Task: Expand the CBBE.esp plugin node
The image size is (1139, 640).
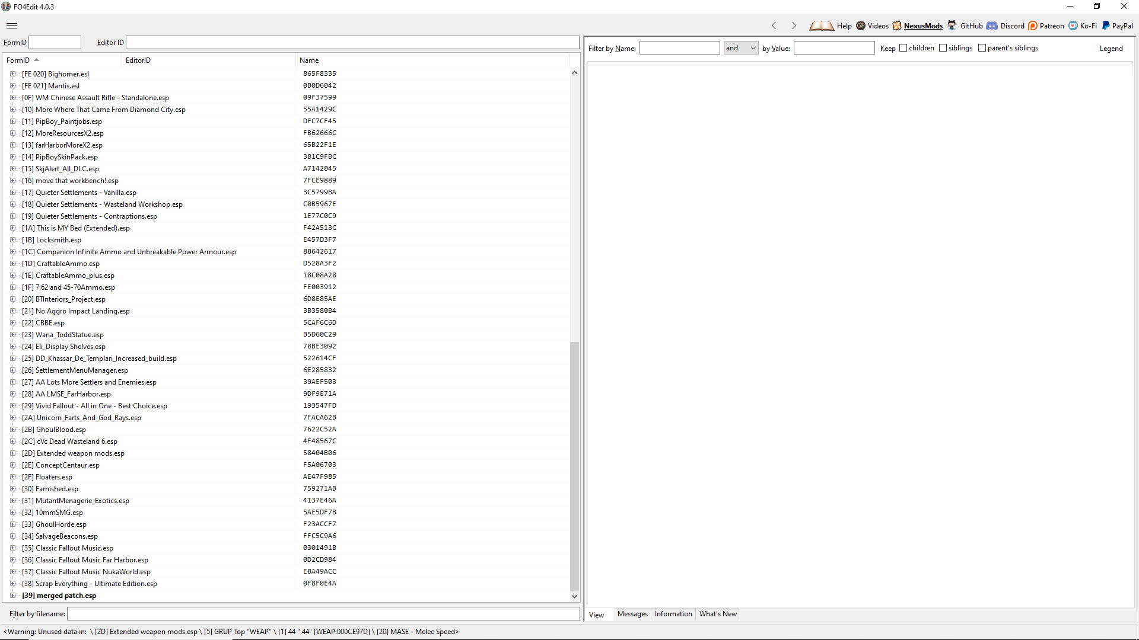Action: pyautogui.click(x=13, y=323)
